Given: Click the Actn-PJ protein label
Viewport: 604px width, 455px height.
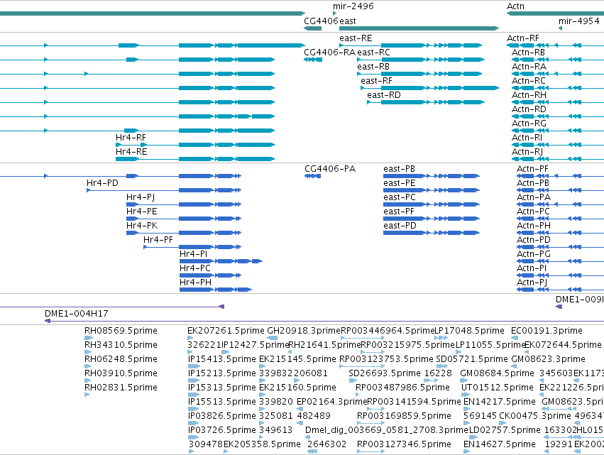Looking at the screenshot, I should pyautogui.click(x=532, y=283).
